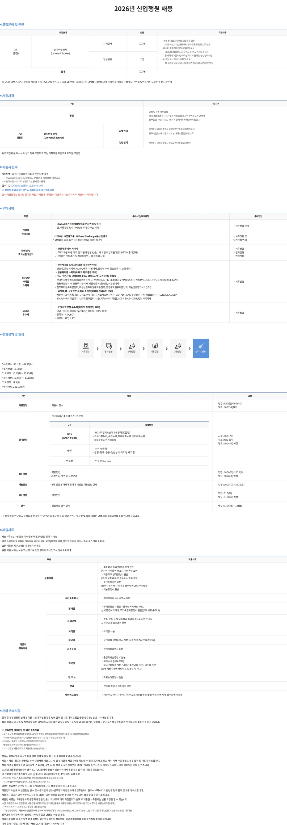
Task: Click the NCS (직업기초능력) cell
Action: point(69,436)
